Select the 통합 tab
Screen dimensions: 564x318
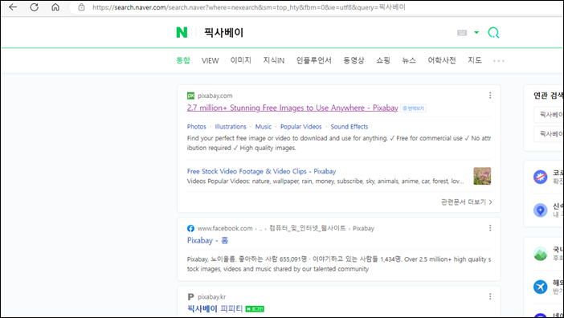tap(182, 60)
